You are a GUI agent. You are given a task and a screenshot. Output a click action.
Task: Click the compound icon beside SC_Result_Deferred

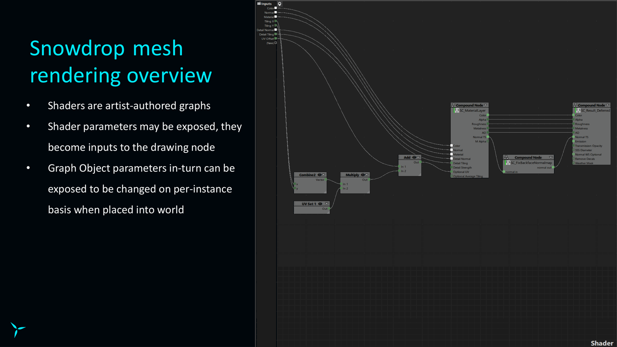(578, 110)
